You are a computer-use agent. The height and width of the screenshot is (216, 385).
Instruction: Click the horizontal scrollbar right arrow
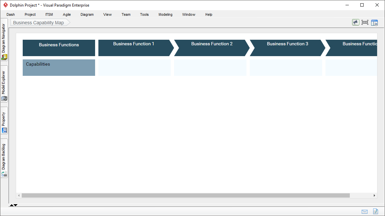coord(374,195)
